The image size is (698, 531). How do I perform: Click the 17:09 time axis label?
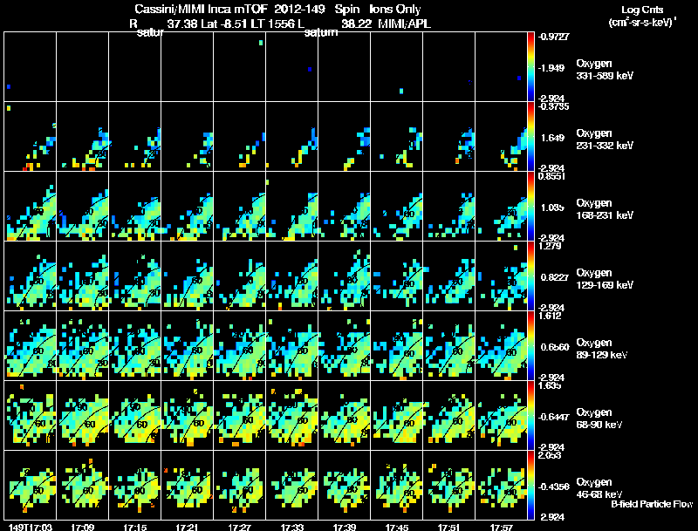point(82,528)
